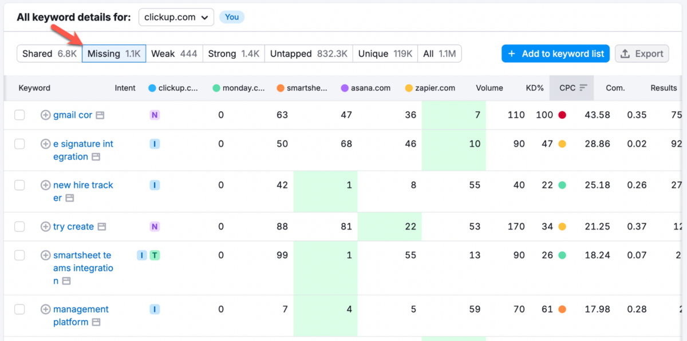Click the Export button

[x=642, y=54]
